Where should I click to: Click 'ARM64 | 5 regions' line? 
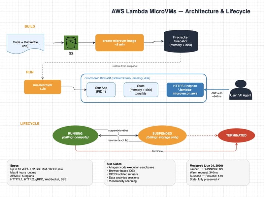(x=22, y=176)
